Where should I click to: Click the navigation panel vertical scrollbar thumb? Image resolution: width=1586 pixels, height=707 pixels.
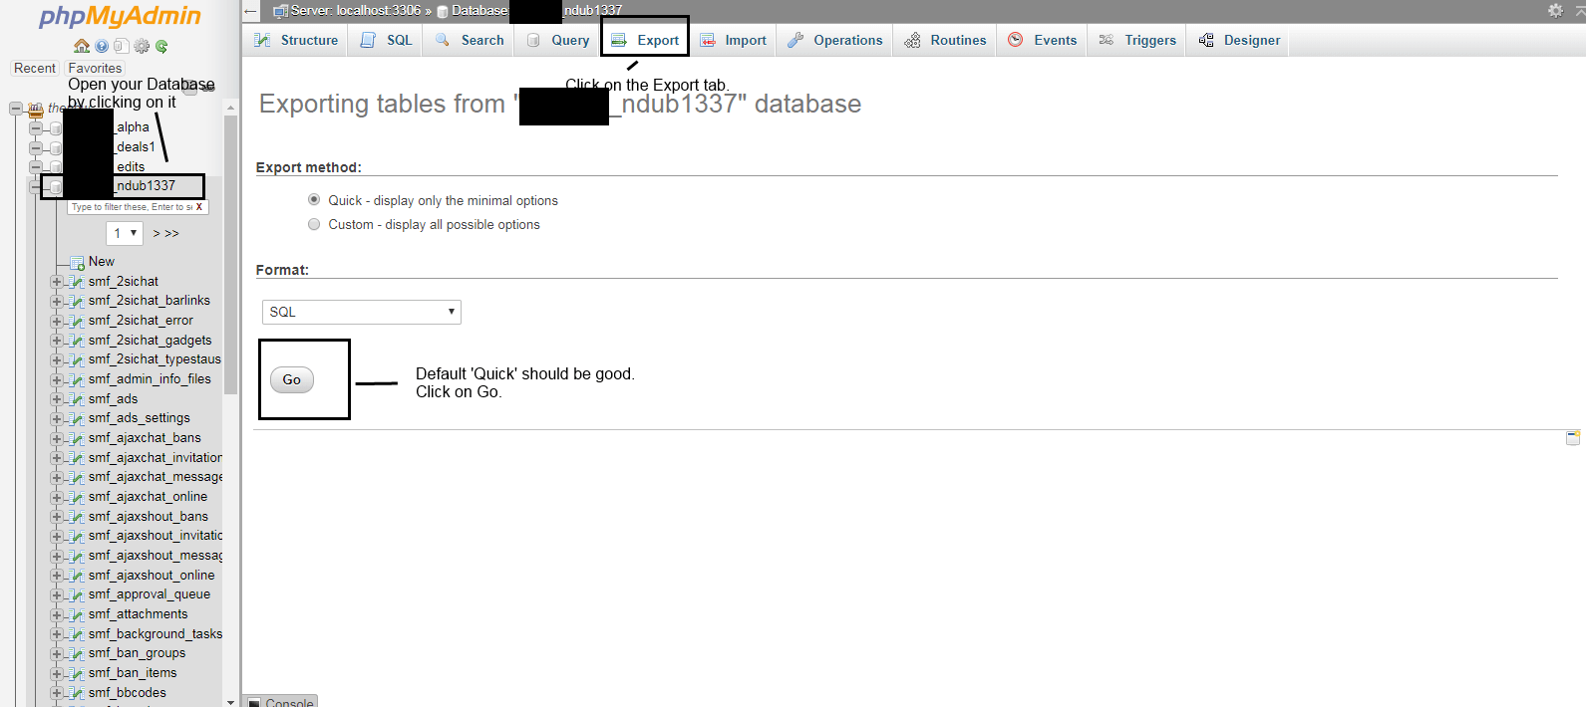[231, 254]
